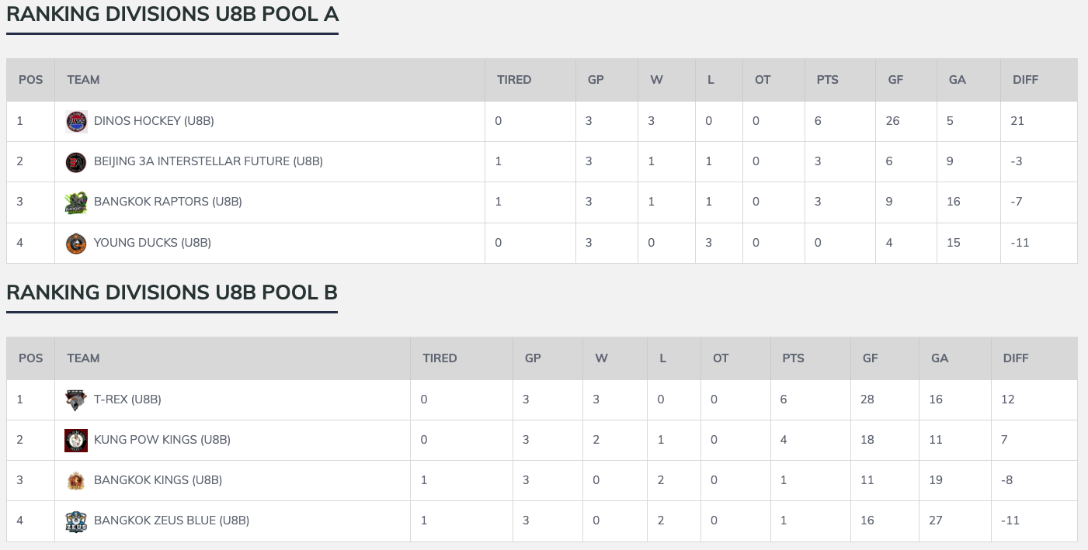Select the Bangkok Raptors (U8B) team name
This screenshot has width=1088, height=550.
(168, 202)
